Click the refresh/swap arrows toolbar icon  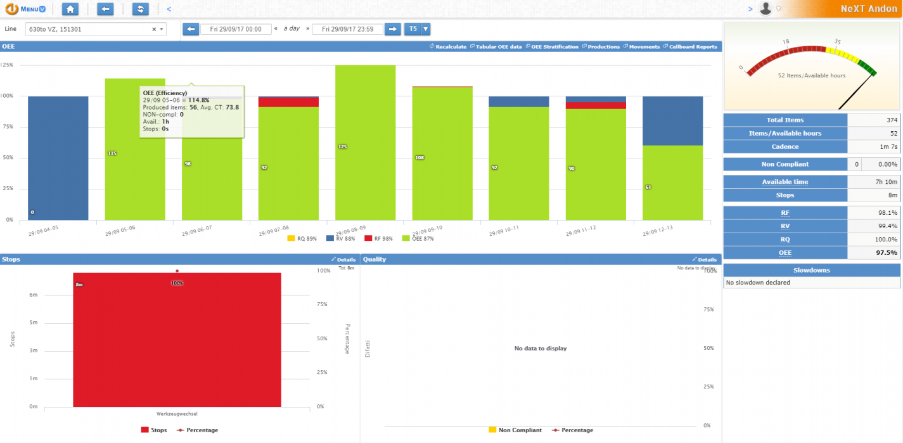tap(141, 9)
